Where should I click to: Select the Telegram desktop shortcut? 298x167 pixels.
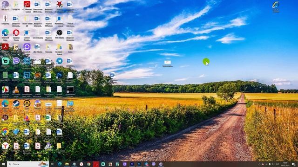point(60,61)
